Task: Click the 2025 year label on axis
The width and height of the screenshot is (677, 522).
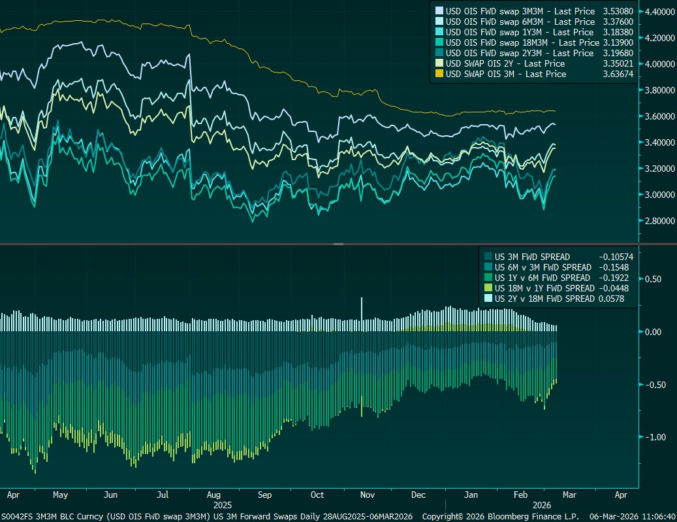Action: click(x=223, y=505)
